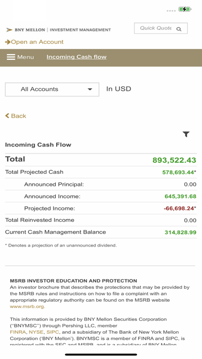This screenshot has height=359, width=202.
Task: Click the Incoming Cash Flow section heading
Action: [x=38, y=145]
